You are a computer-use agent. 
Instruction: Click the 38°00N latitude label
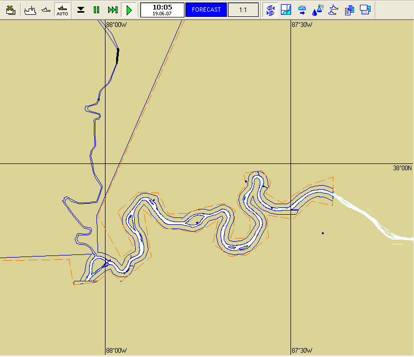pos(402,168)
